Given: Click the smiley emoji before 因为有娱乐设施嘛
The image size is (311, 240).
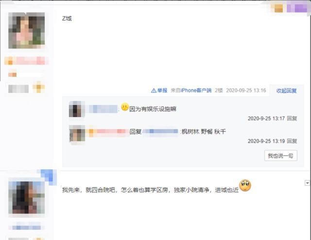Looking at the screenshot, I should pos(125,107).
